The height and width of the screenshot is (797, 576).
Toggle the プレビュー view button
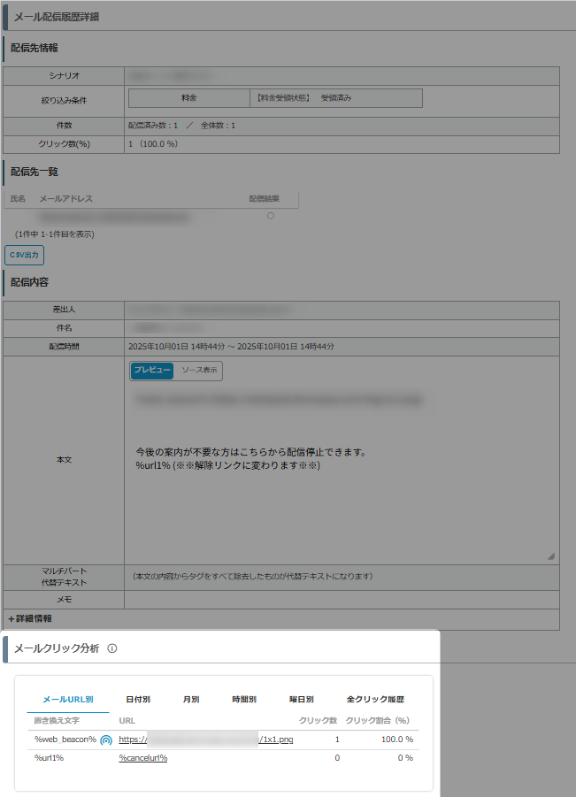click(152, 371)
